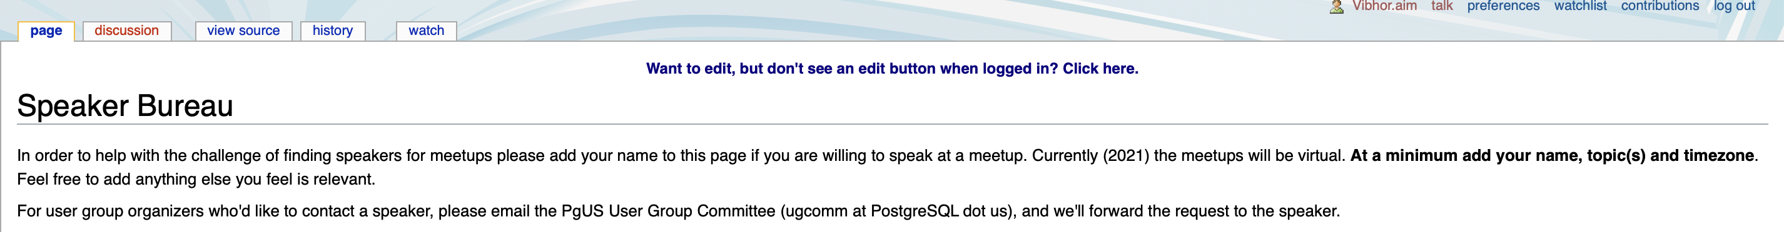Open the history tab
The image size is (1784, 232).
pos(332,31)
